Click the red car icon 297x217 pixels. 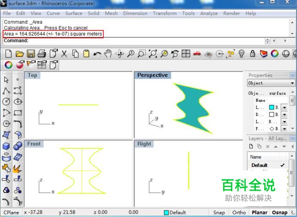click(x=197, y=54)
